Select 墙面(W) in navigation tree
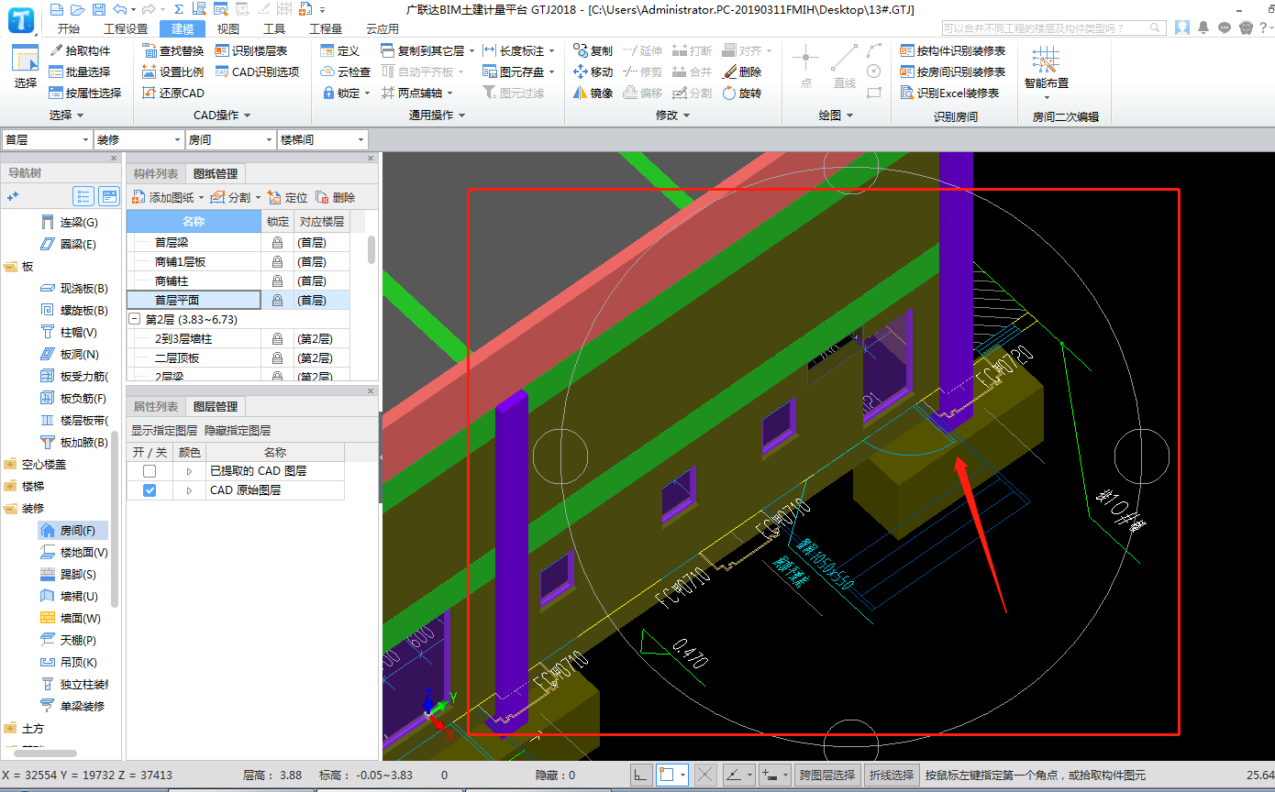This screenshot has width=1275, height=792. pyautogui.click(x=71, y=618)
